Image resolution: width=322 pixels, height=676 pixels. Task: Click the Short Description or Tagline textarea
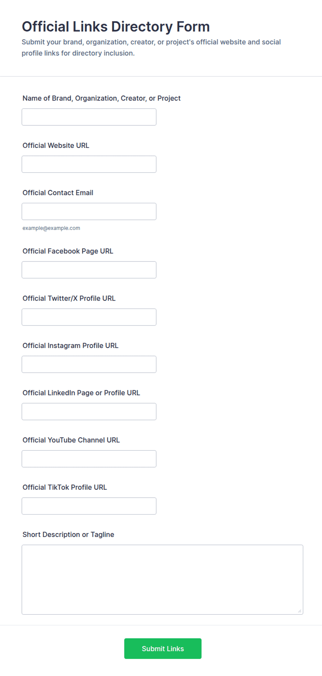[x=162, y=580]
